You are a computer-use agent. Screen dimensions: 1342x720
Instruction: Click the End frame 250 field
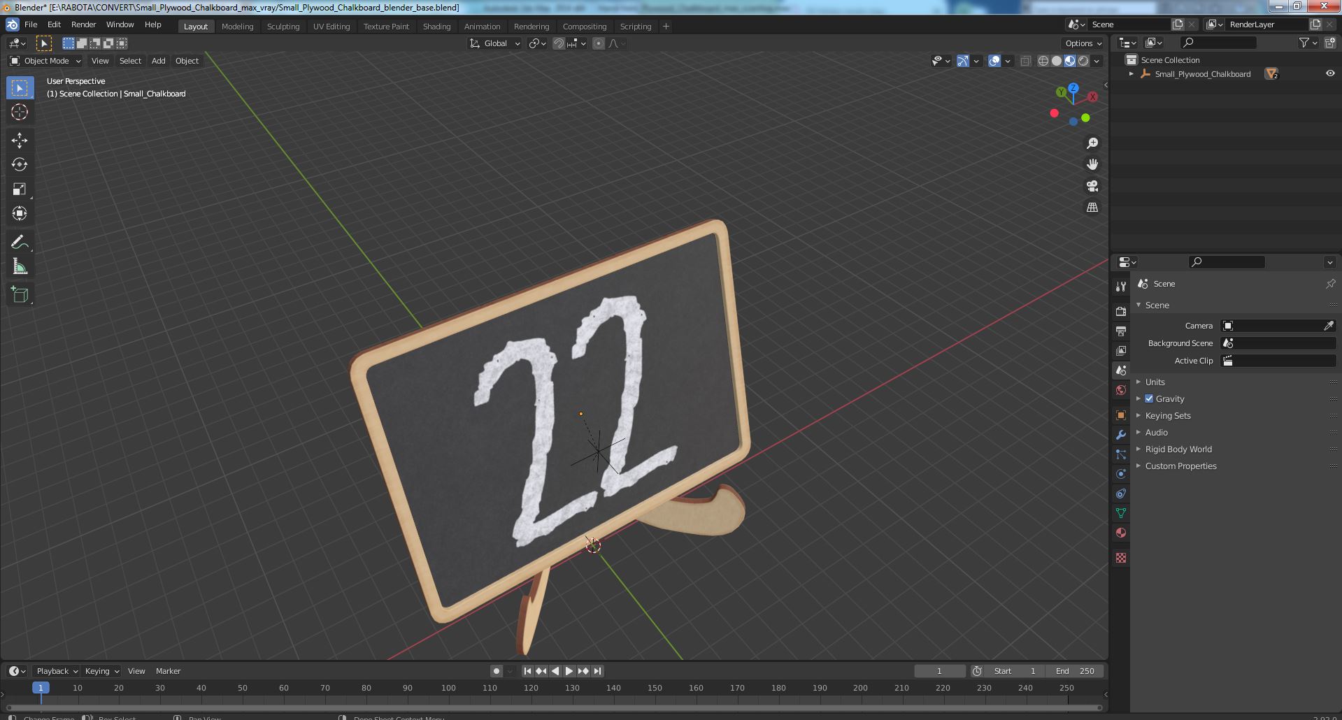tap(1076, 671)
